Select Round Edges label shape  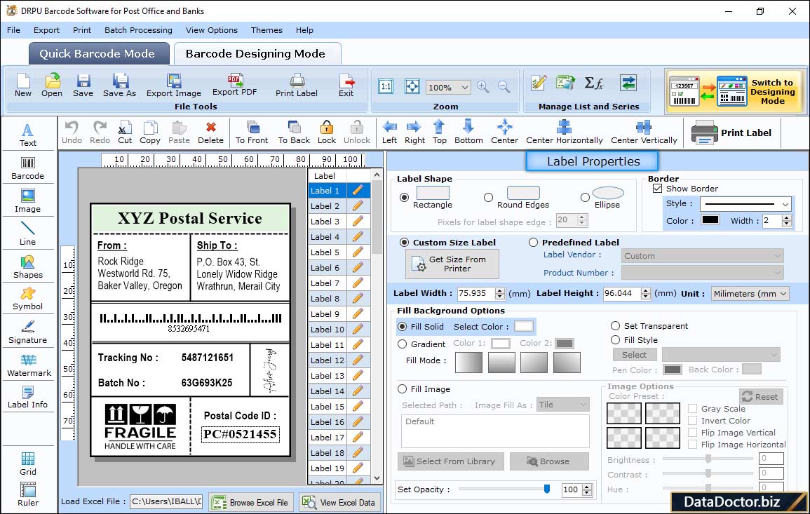coord(488,197)
